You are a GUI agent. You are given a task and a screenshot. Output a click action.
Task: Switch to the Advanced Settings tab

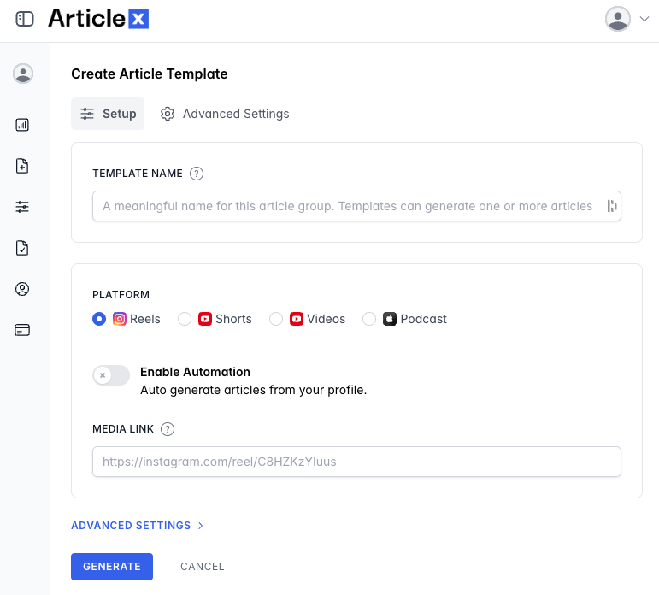pyautogui.click(x=225, y=114)
